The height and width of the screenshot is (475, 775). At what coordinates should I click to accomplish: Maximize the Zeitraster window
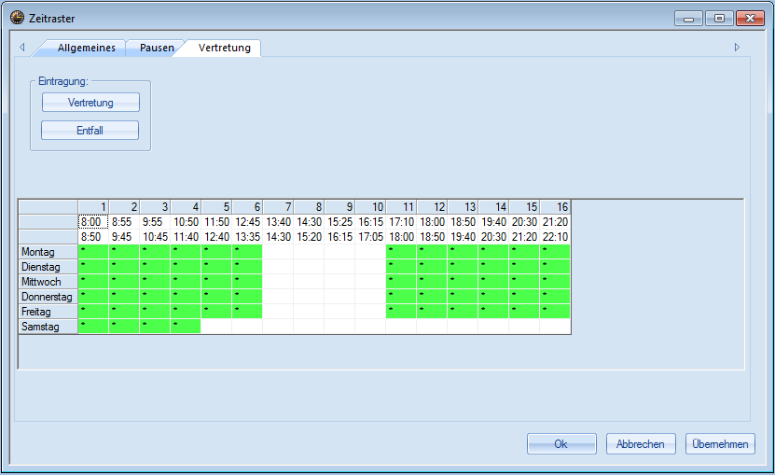(x=719, y=18)
